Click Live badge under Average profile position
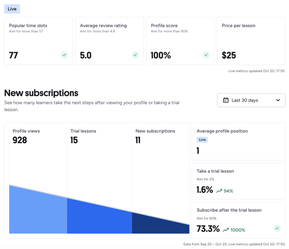The image size is (289, 249). coord(202,140)
